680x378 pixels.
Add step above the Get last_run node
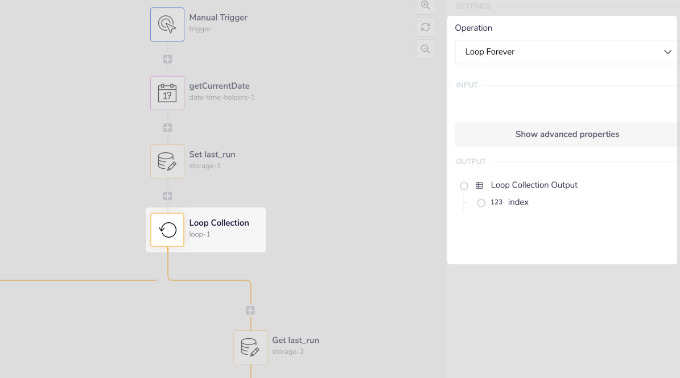[250, 310]
